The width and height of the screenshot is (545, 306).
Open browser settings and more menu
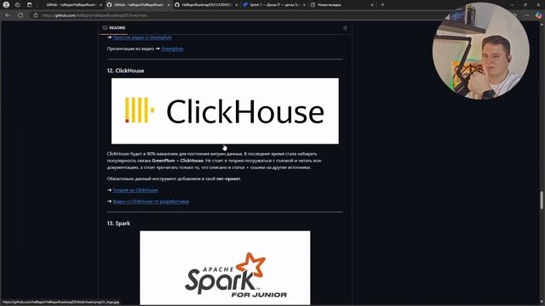coord(527,15)
